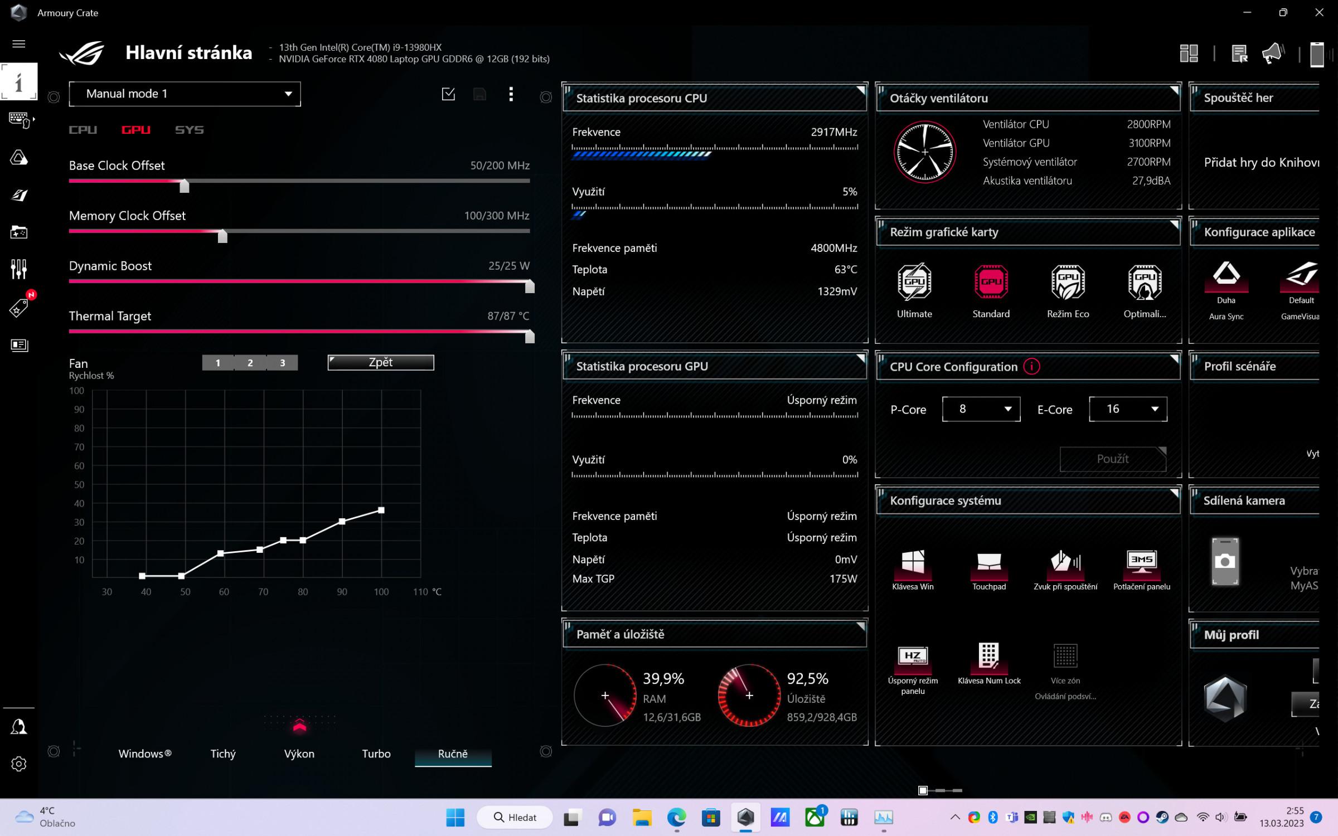Select fan curve preset 1
Screen dimensions: 1338x836
218,363
